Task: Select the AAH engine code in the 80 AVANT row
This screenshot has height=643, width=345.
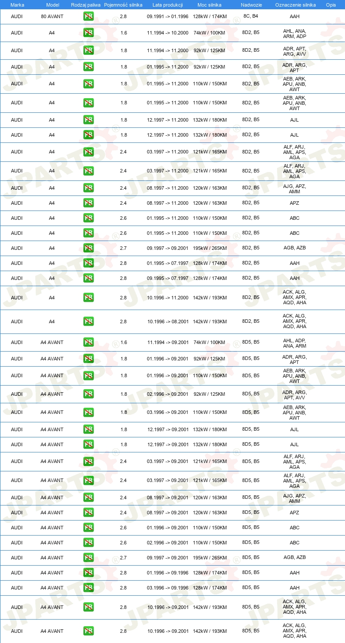Action: tap(294, 16)
